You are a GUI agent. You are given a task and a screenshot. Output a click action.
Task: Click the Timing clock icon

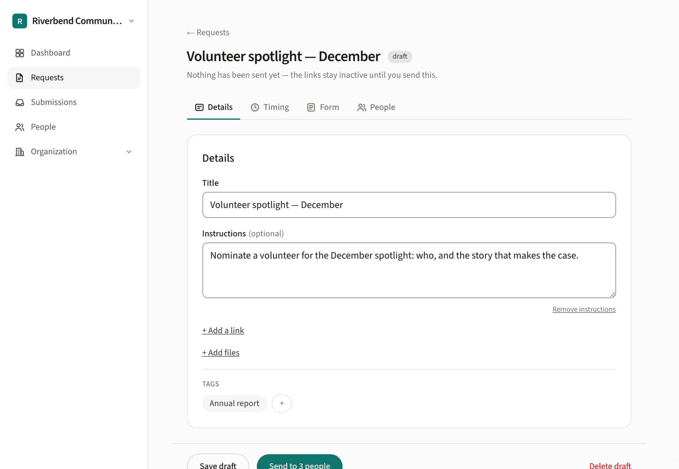(255, 107)
